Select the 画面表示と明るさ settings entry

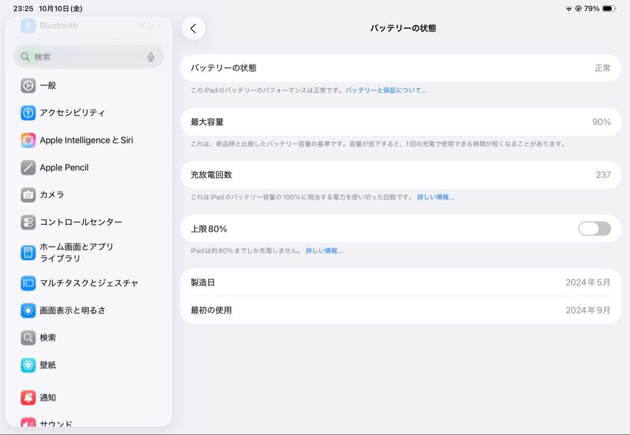(x=28, y=311)
